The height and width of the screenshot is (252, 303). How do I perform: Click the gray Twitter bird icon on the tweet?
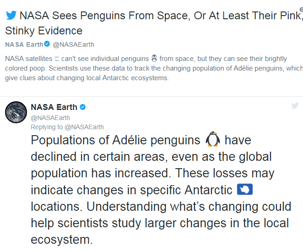coord(295,106)
